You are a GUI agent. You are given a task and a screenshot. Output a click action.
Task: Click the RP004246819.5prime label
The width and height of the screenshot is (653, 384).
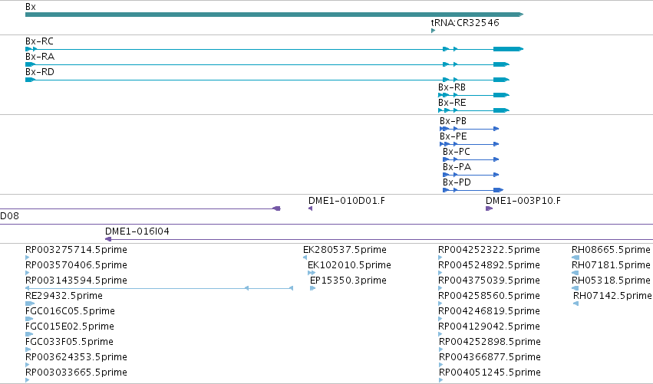489,311
